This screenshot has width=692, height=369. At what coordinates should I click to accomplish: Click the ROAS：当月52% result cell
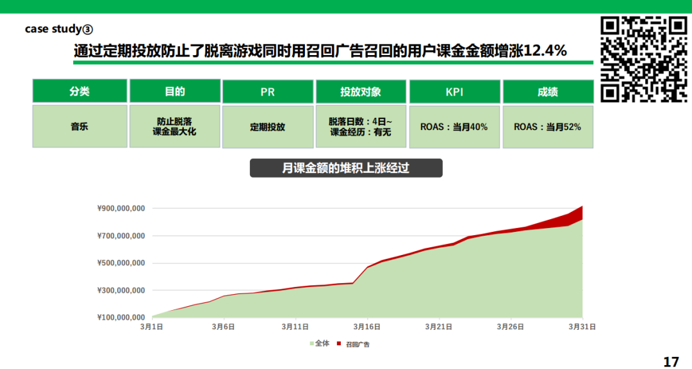(548, 126)
